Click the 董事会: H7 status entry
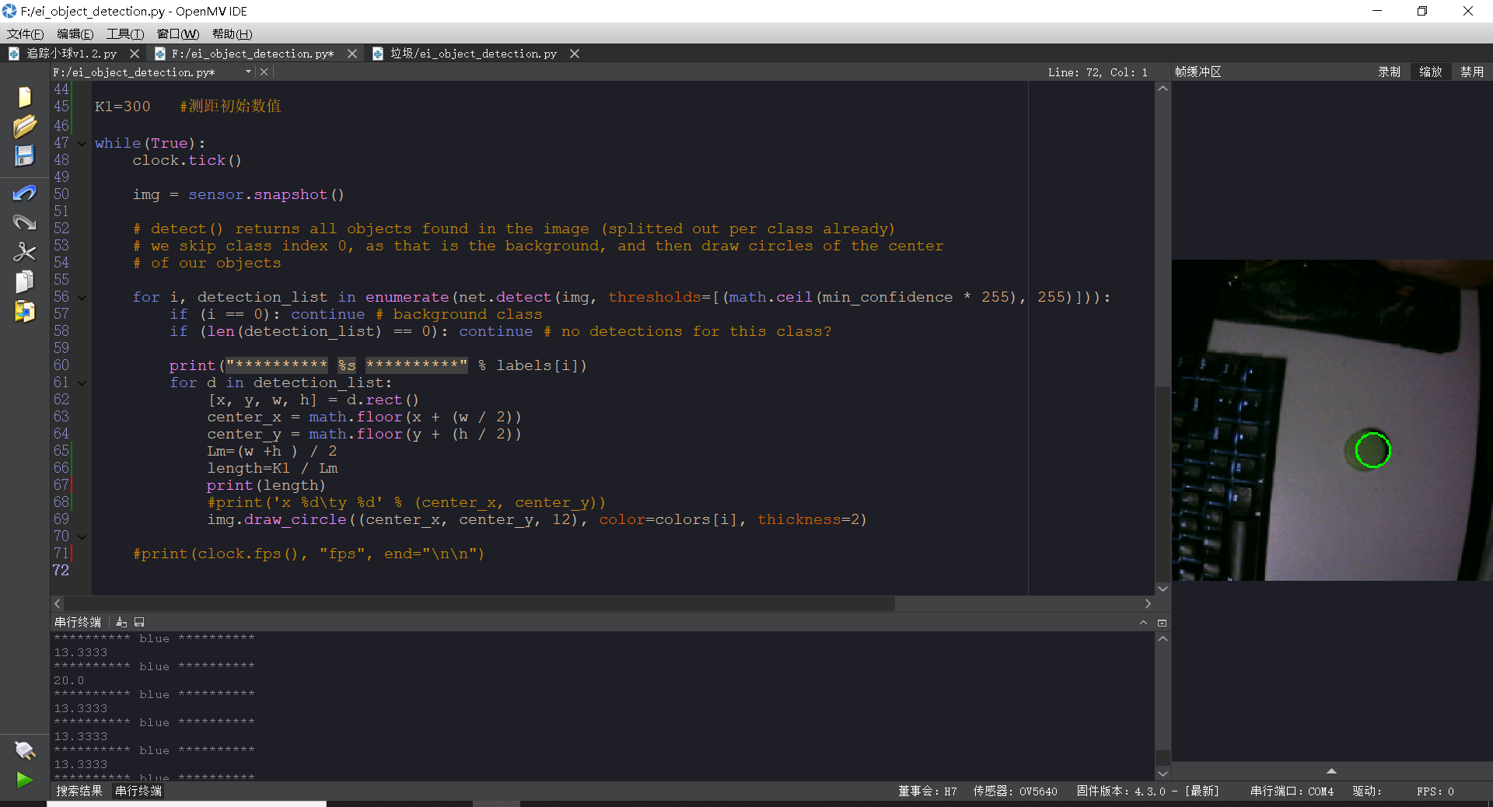This screenshot has width=1493, height=807. [x=927, y=791]
